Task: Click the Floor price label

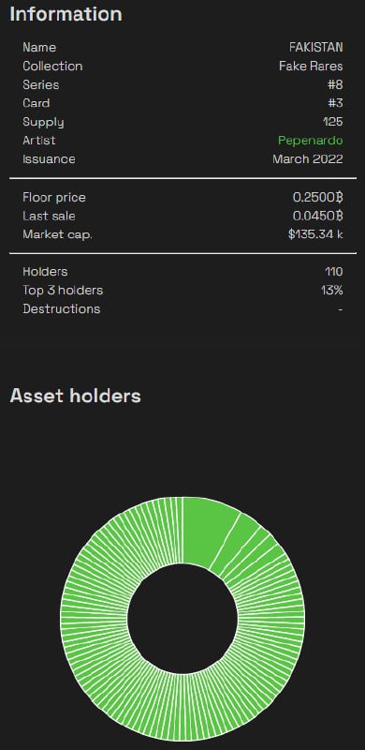Action: coord(54,197)
